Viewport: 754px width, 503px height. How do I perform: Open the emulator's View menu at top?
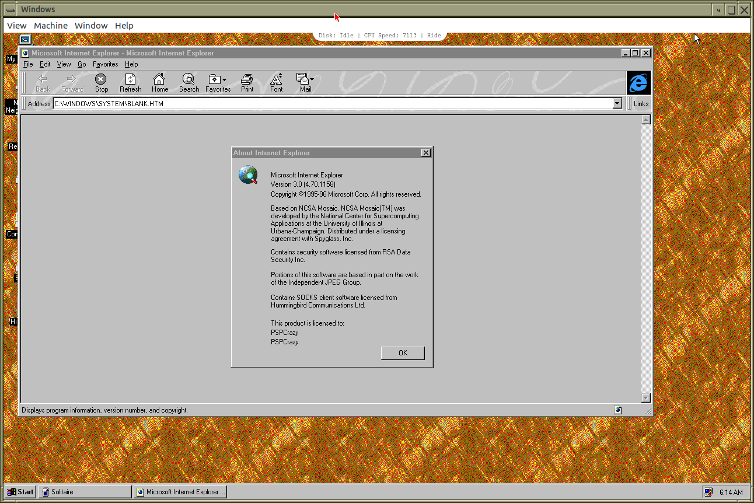[16, 26]
